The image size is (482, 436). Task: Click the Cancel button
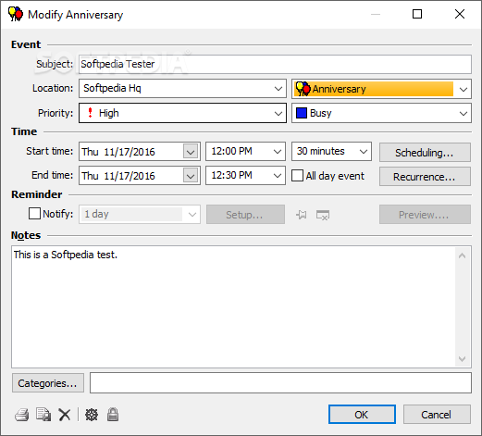(x=437, y=415)
